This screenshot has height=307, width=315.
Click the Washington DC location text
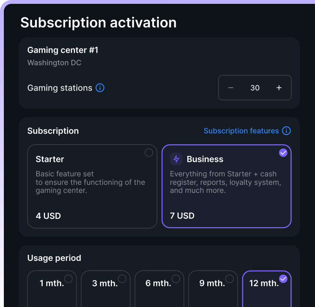[54, 63]
